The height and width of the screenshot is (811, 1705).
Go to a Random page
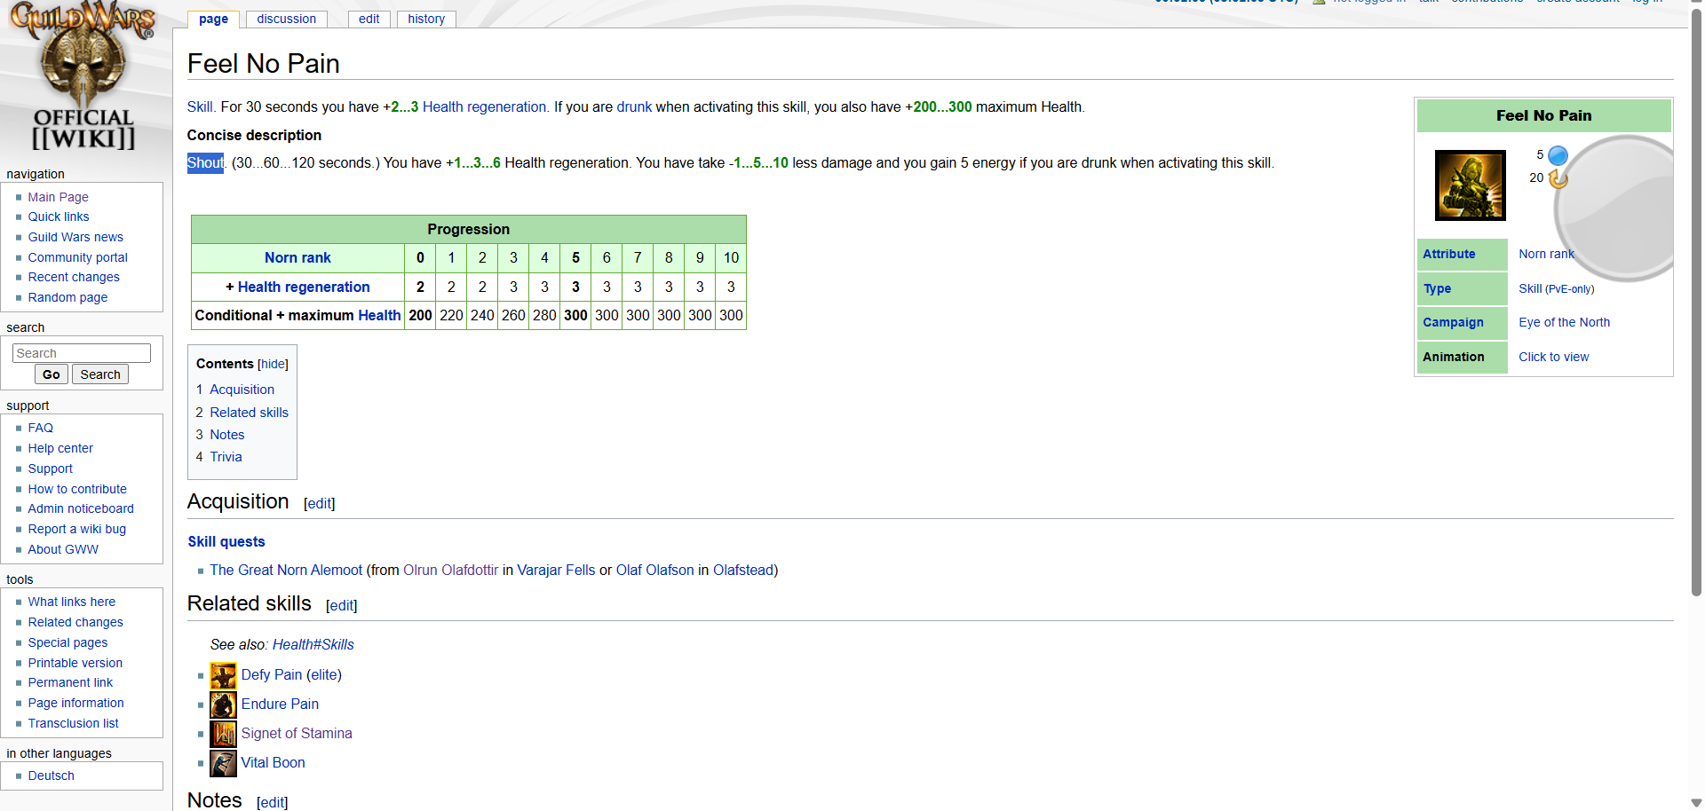67,297
